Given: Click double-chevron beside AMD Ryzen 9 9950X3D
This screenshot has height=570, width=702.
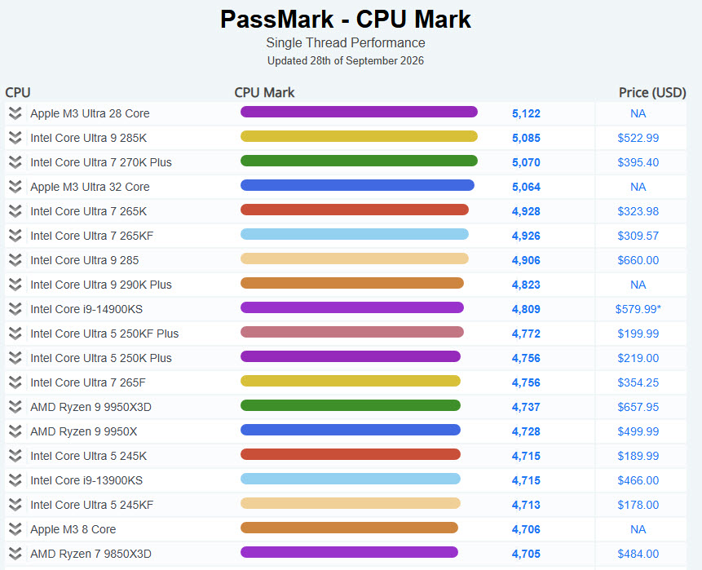Looking at the screenshot, I should [15, 407].
